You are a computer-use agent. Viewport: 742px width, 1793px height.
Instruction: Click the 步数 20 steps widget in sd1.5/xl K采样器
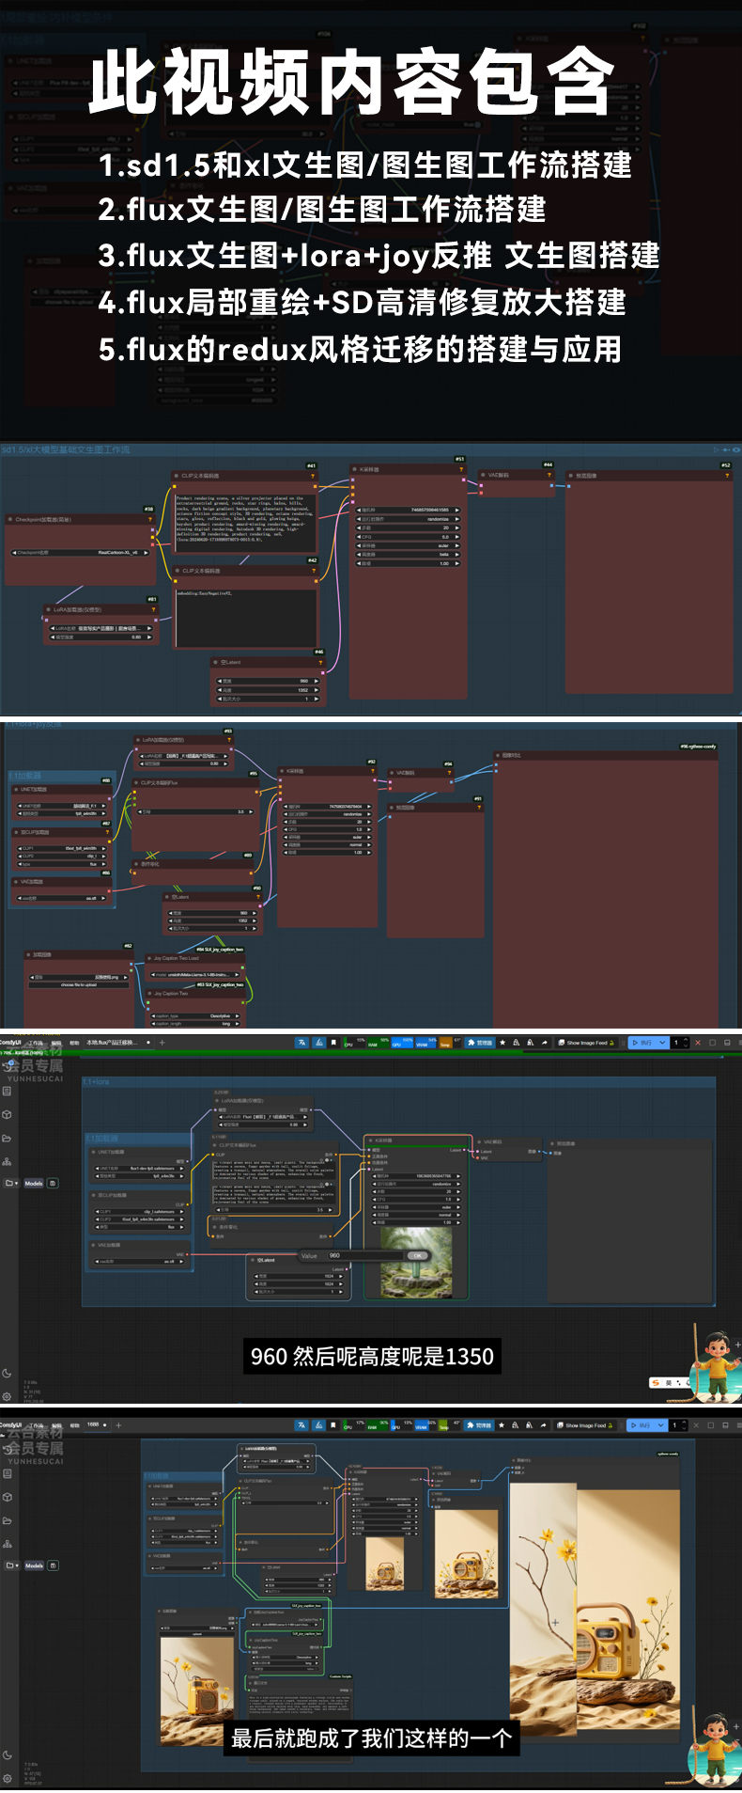tap(410, 528)
